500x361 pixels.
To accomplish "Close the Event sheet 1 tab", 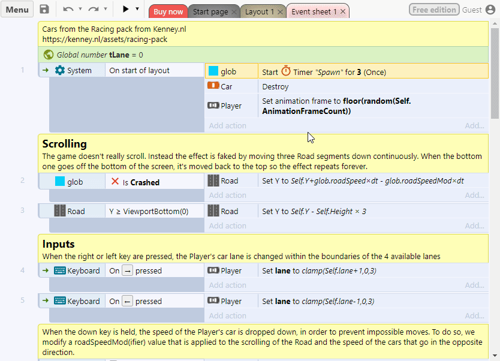I will coord(343,12).
